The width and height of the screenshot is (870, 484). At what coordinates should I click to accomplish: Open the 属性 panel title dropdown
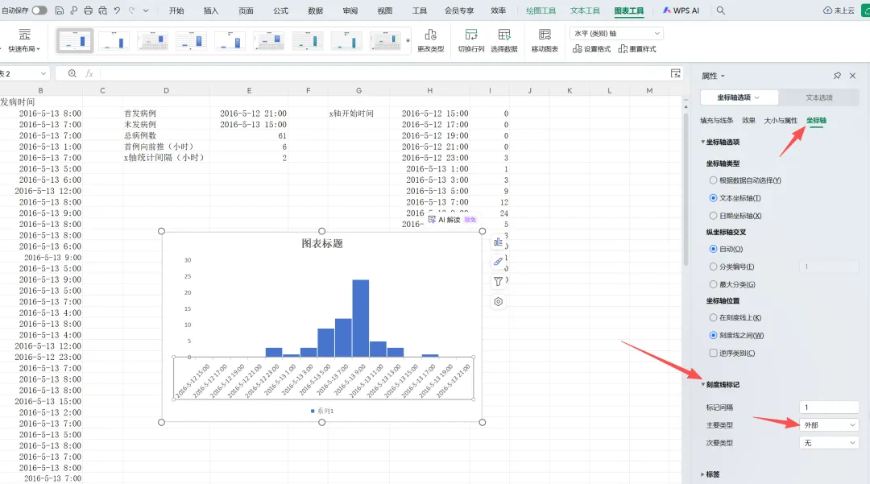713,76
